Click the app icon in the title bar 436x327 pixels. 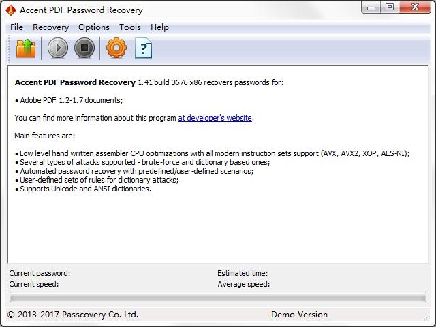[10, 9]
